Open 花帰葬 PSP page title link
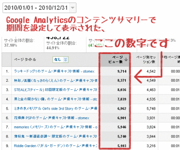The image size is (180, 150). 52,118
